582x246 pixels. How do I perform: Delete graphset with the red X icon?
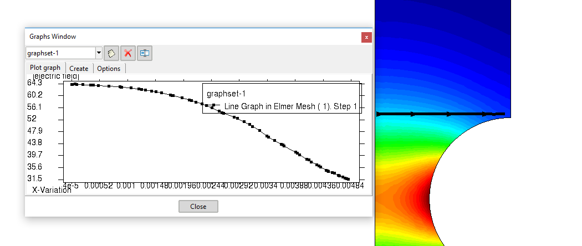tap(128, 53)
